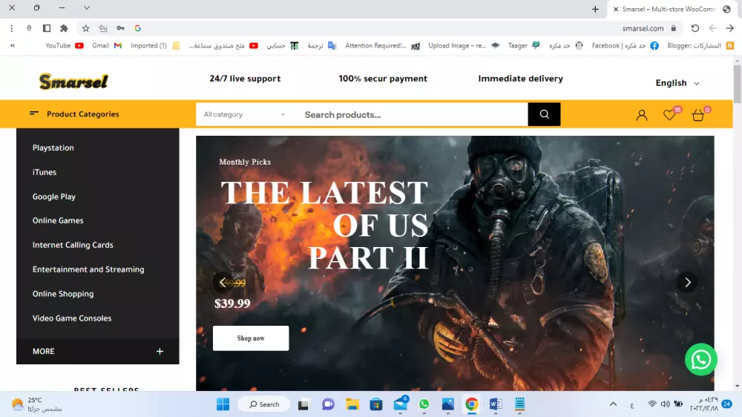The image size is (742, 417).
Task: Expand the English language dropdown
Action: coord(677,83)
